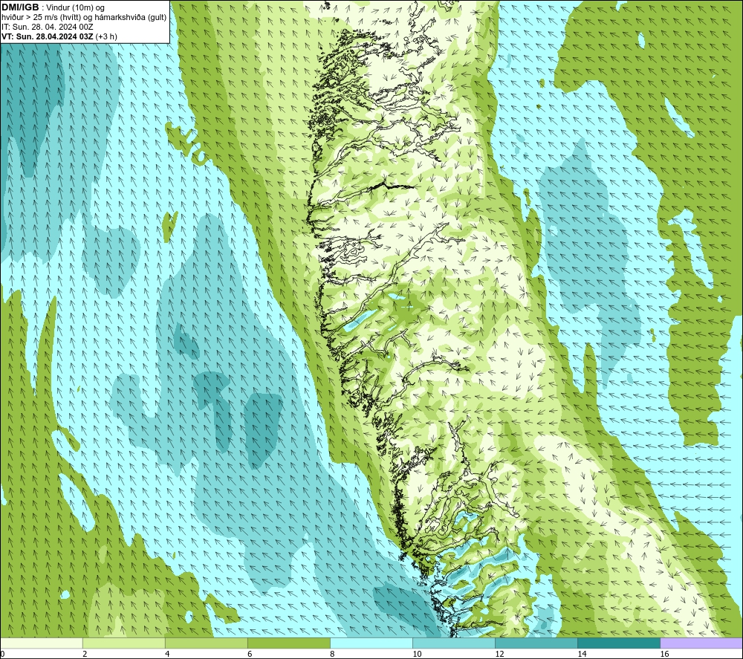
Task: Click the legend scale label 14
Action: coord(582,655)
